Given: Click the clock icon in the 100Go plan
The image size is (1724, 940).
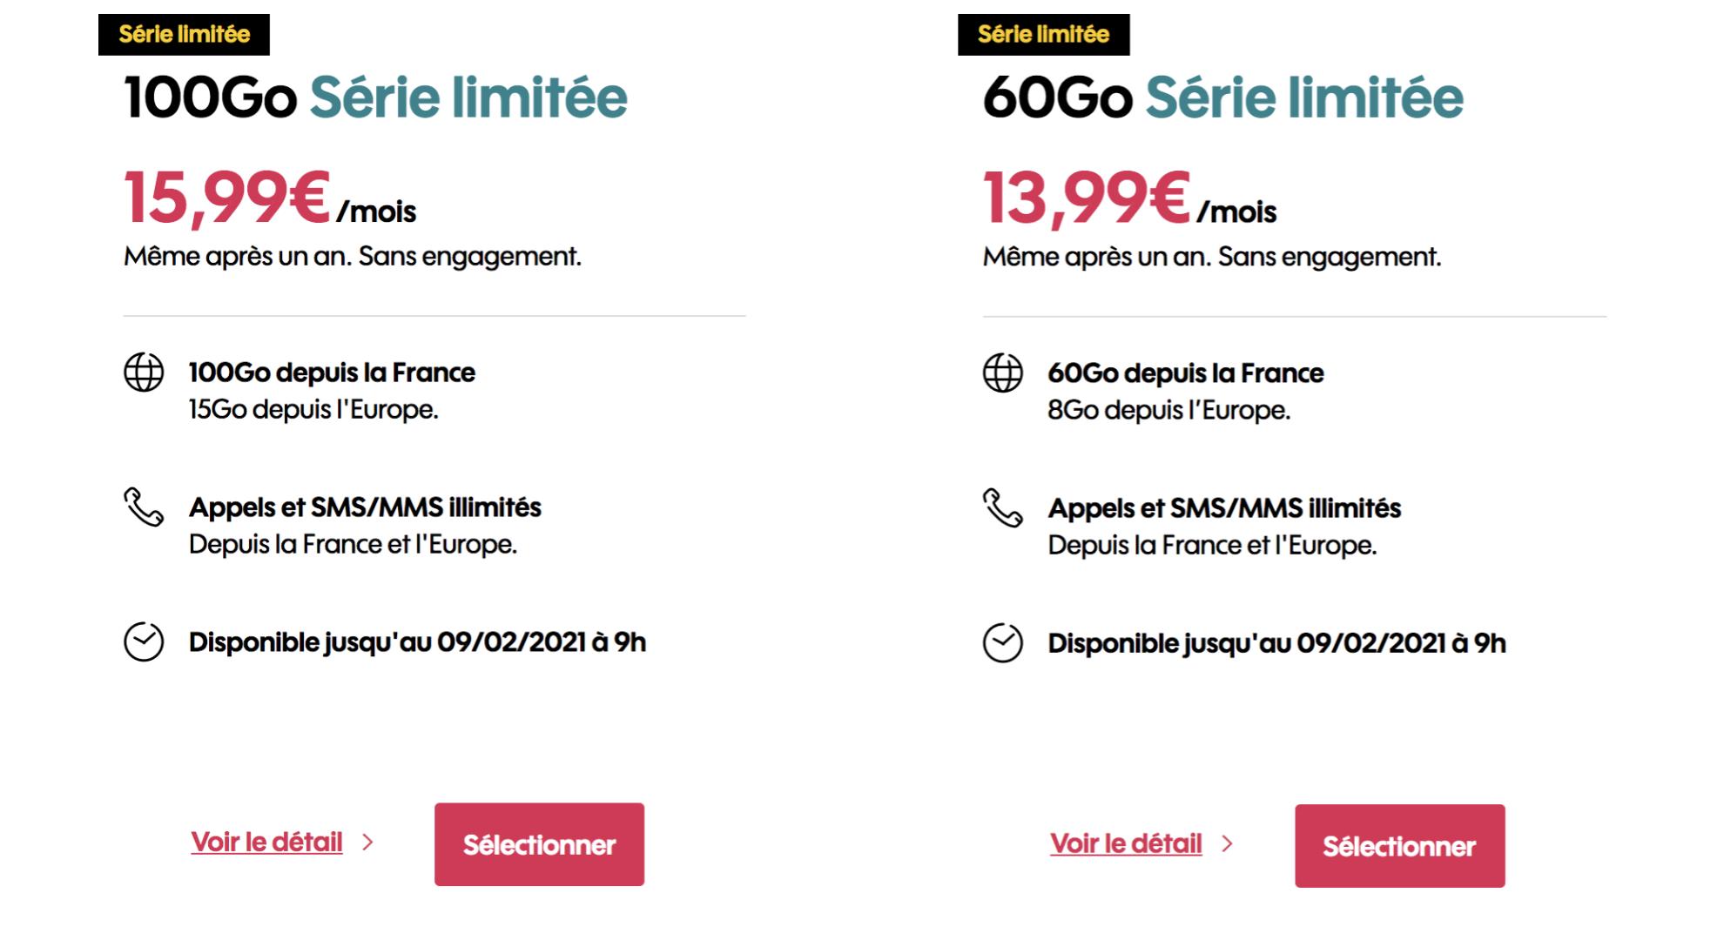Looking at the screenshot, I should point(144,642).
